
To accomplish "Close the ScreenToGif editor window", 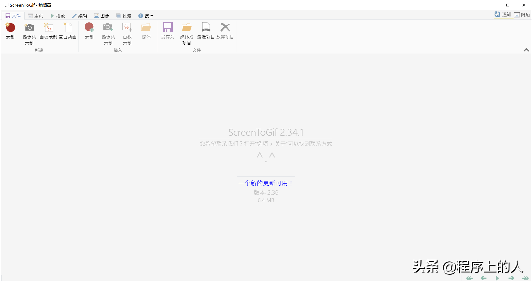I will point(524,5).
